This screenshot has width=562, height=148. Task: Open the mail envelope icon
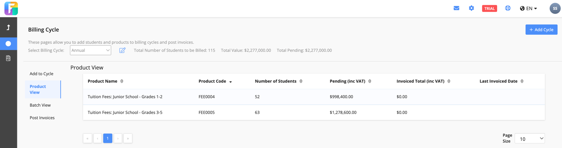point(456,8)
